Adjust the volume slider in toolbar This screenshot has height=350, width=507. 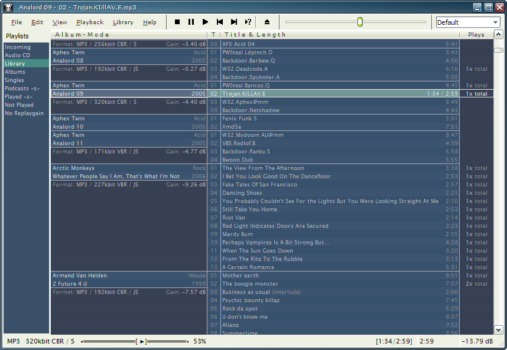click(x=359, y=22)
